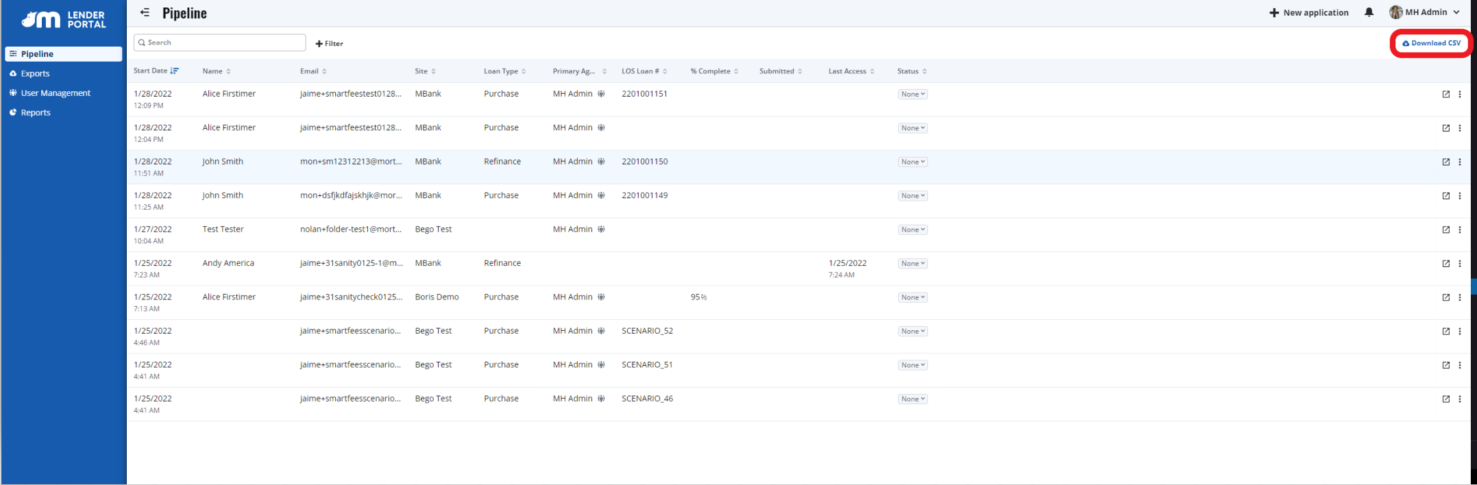Sort by % Complete column
Image resolution: width=1477 pixels, height=485 pixels.
click(714, 71)
